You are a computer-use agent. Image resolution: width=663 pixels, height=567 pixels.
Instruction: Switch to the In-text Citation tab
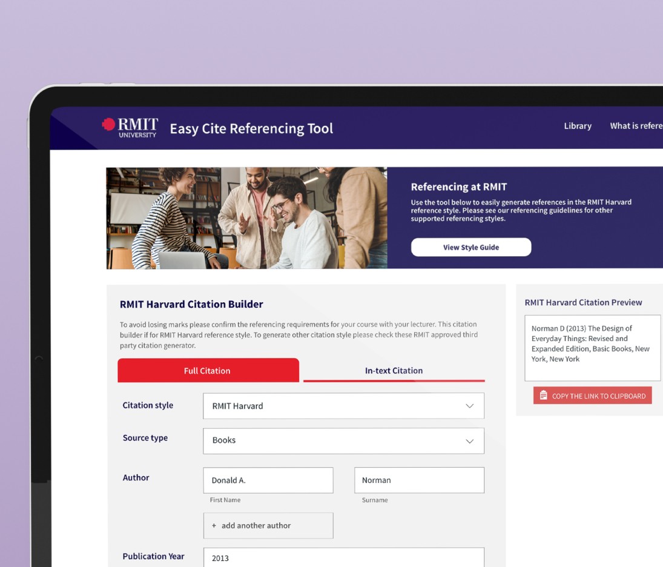[x=394, y=371]
